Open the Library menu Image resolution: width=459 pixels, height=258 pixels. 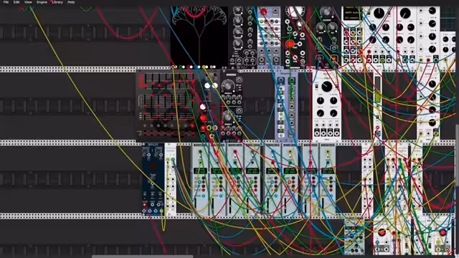[x=57, y=2]
